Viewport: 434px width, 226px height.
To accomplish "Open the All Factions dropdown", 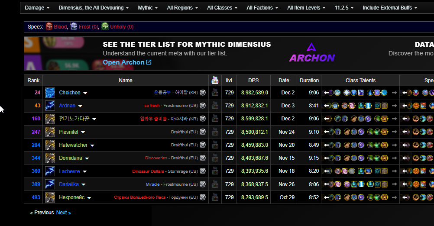I will pos(262,8).
